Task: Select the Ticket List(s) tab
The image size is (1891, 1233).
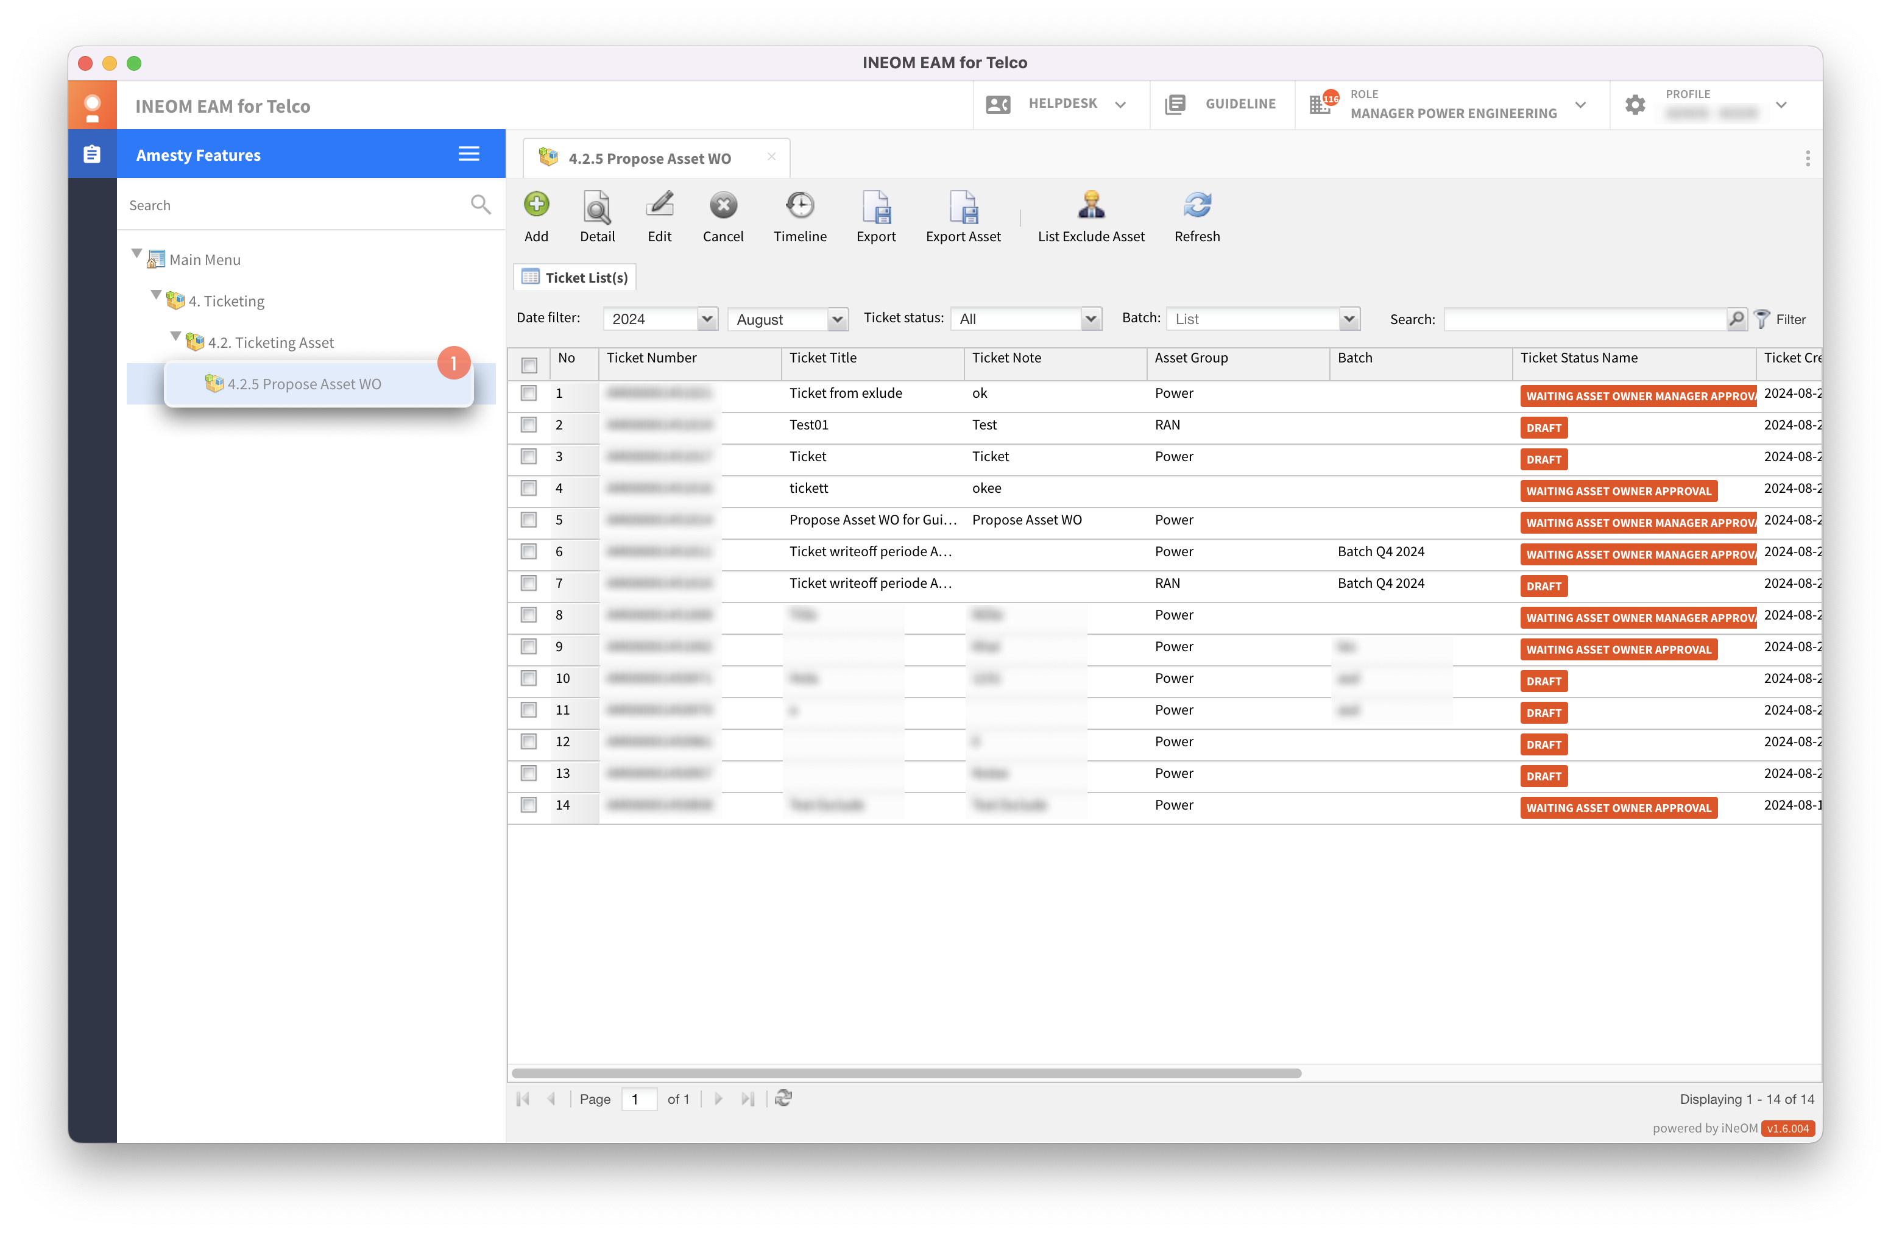Action: point(575,277)
